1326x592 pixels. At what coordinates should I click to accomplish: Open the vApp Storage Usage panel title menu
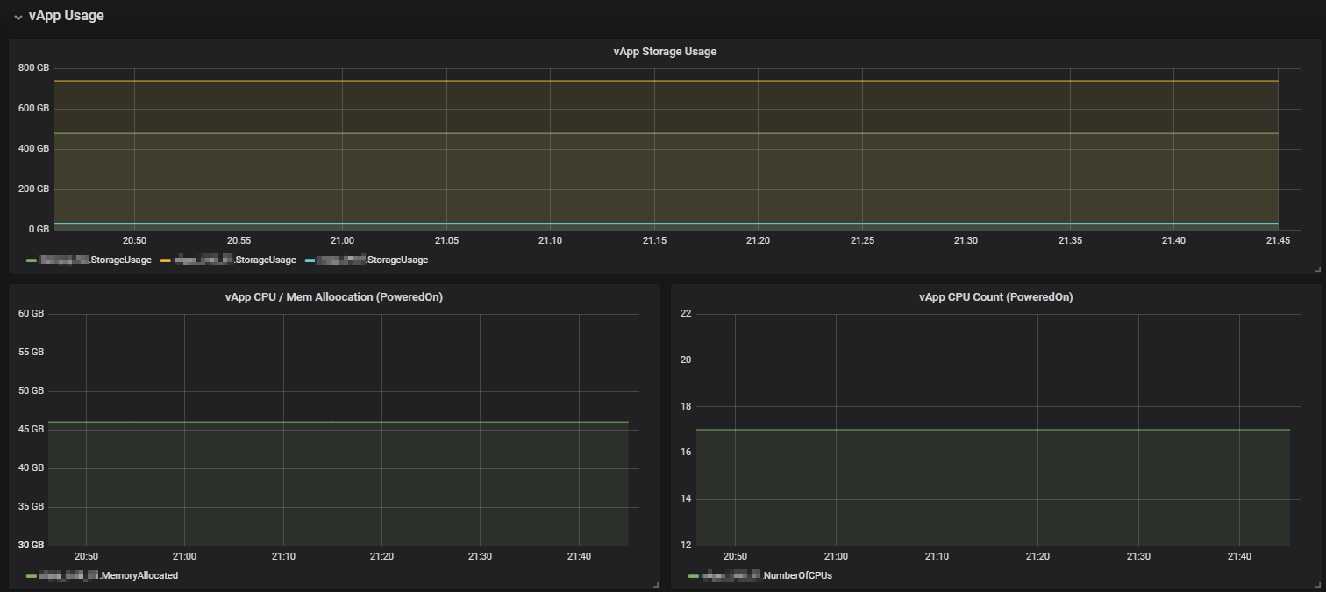pos(665,52)
